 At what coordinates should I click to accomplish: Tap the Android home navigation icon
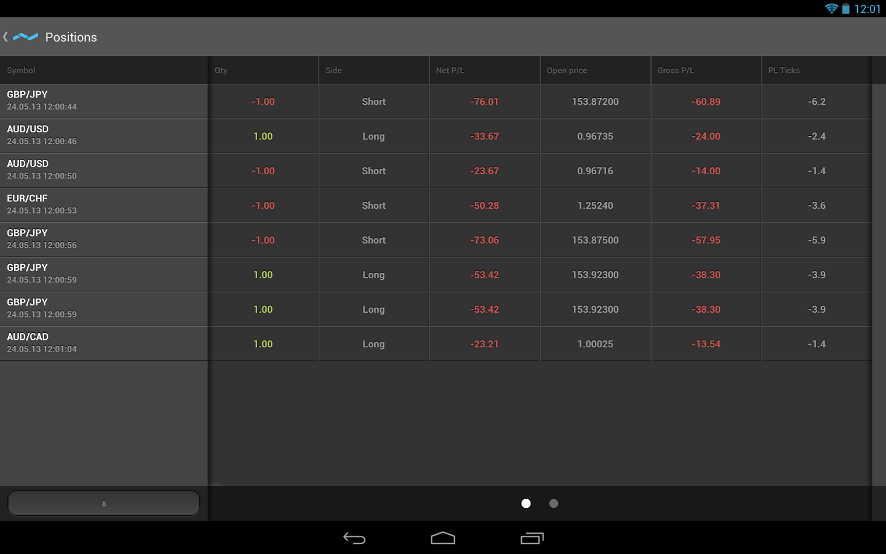tap(443, 539)
